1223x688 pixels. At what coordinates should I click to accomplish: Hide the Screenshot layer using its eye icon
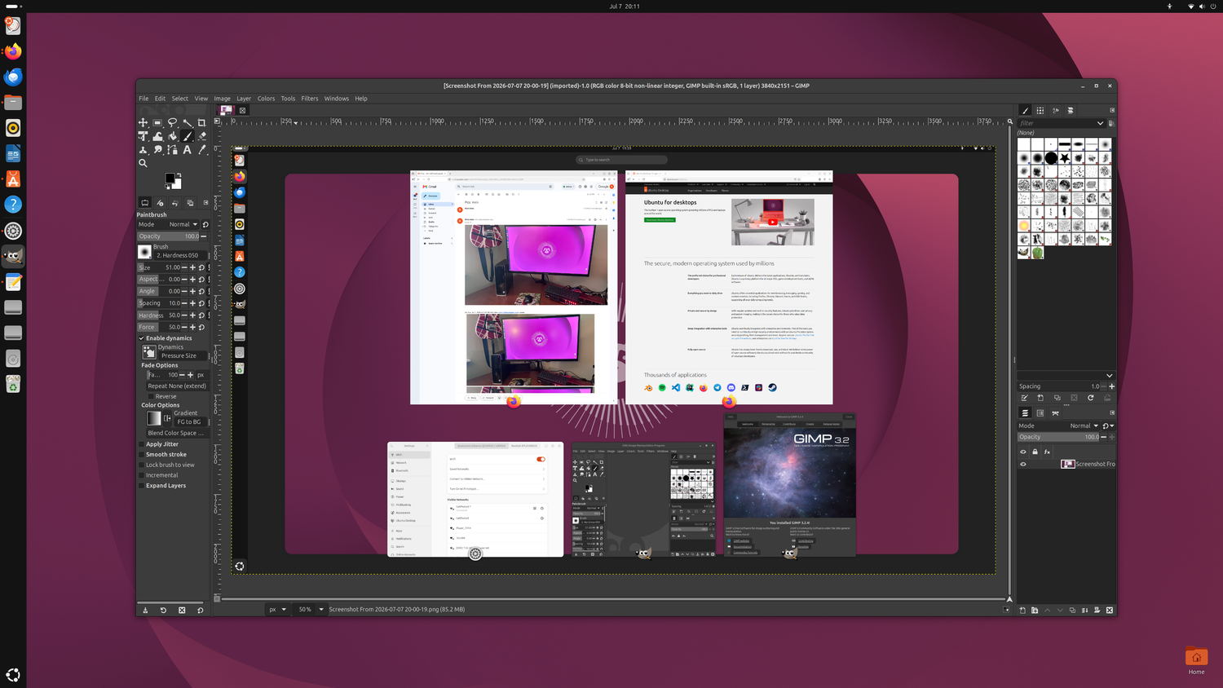pyautogui.click(x=1023, y=465)
